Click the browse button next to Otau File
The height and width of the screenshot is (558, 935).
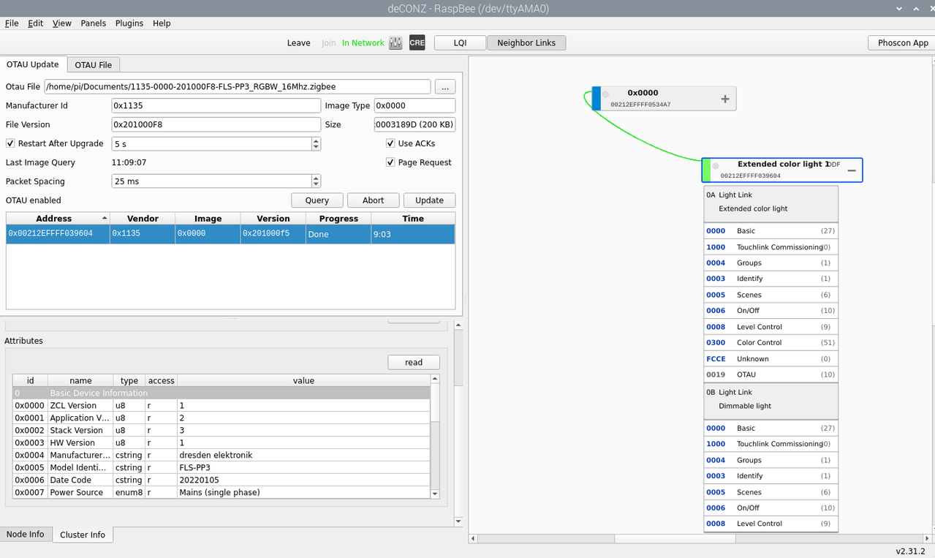[x=445, y=86]
